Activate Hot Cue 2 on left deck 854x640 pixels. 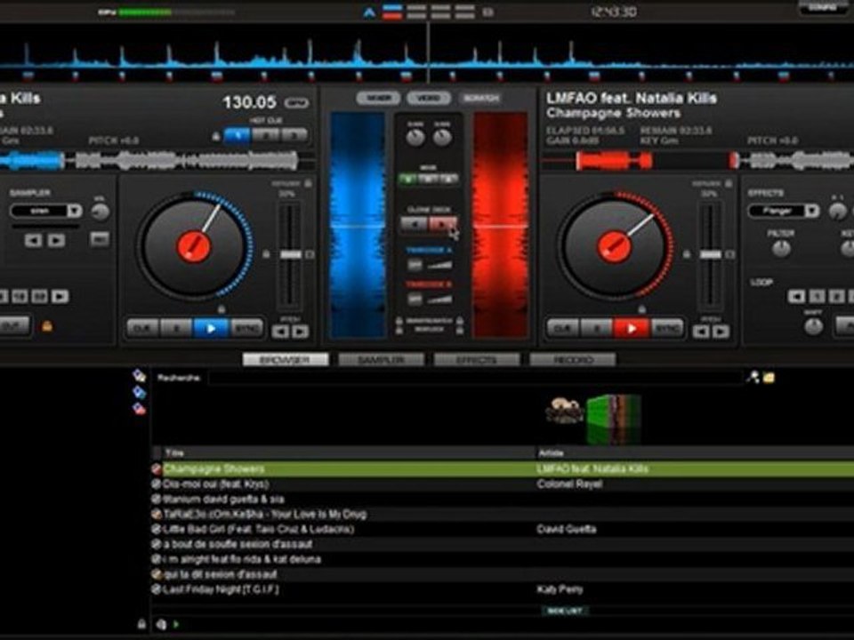click(265, 135)
